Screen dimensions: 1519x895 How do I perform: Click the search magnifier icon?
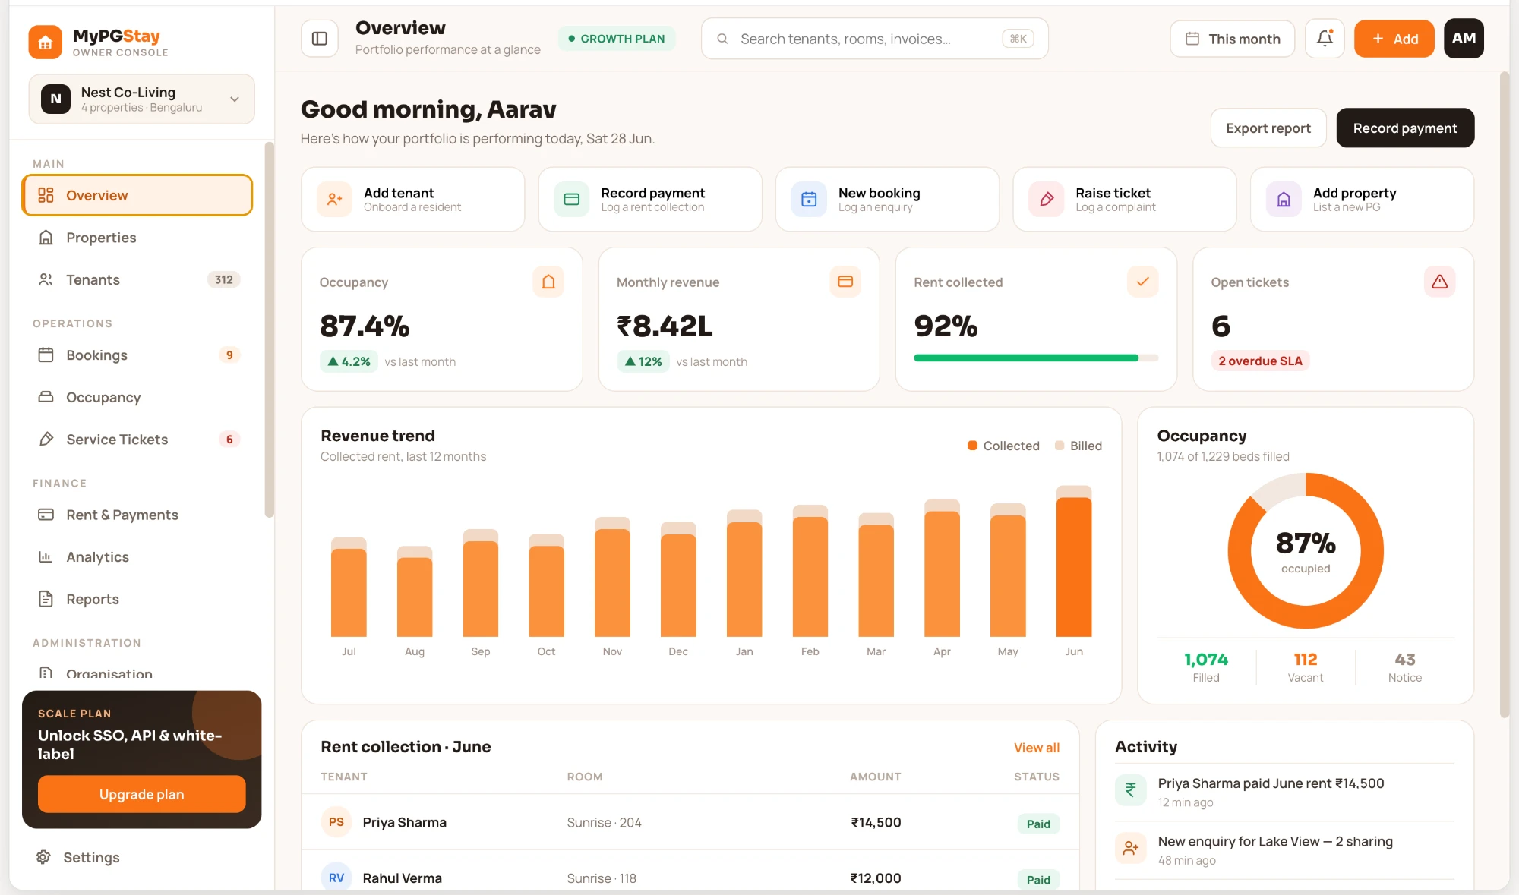tap(722, 39)
